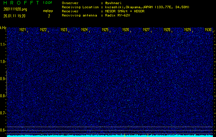Click the 0.9 frequency axis label
The image size is (216, 137).
pos(2,79)
